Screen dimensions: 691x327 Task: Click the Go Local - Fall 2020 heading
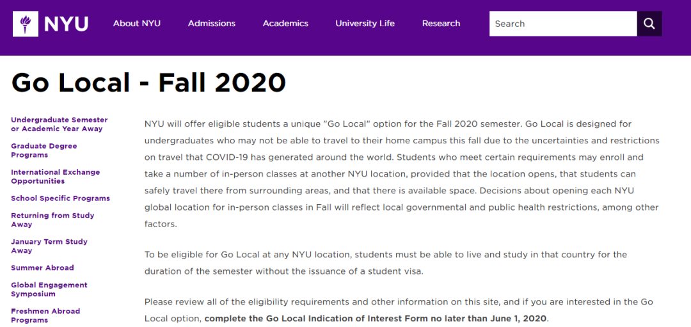(148, 83)
